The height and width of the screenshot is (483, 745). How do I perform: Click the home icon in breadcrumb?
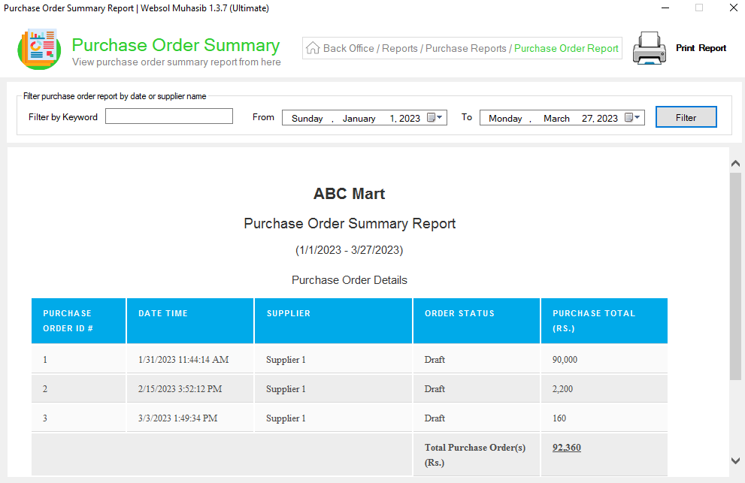[x=313, y=48]
